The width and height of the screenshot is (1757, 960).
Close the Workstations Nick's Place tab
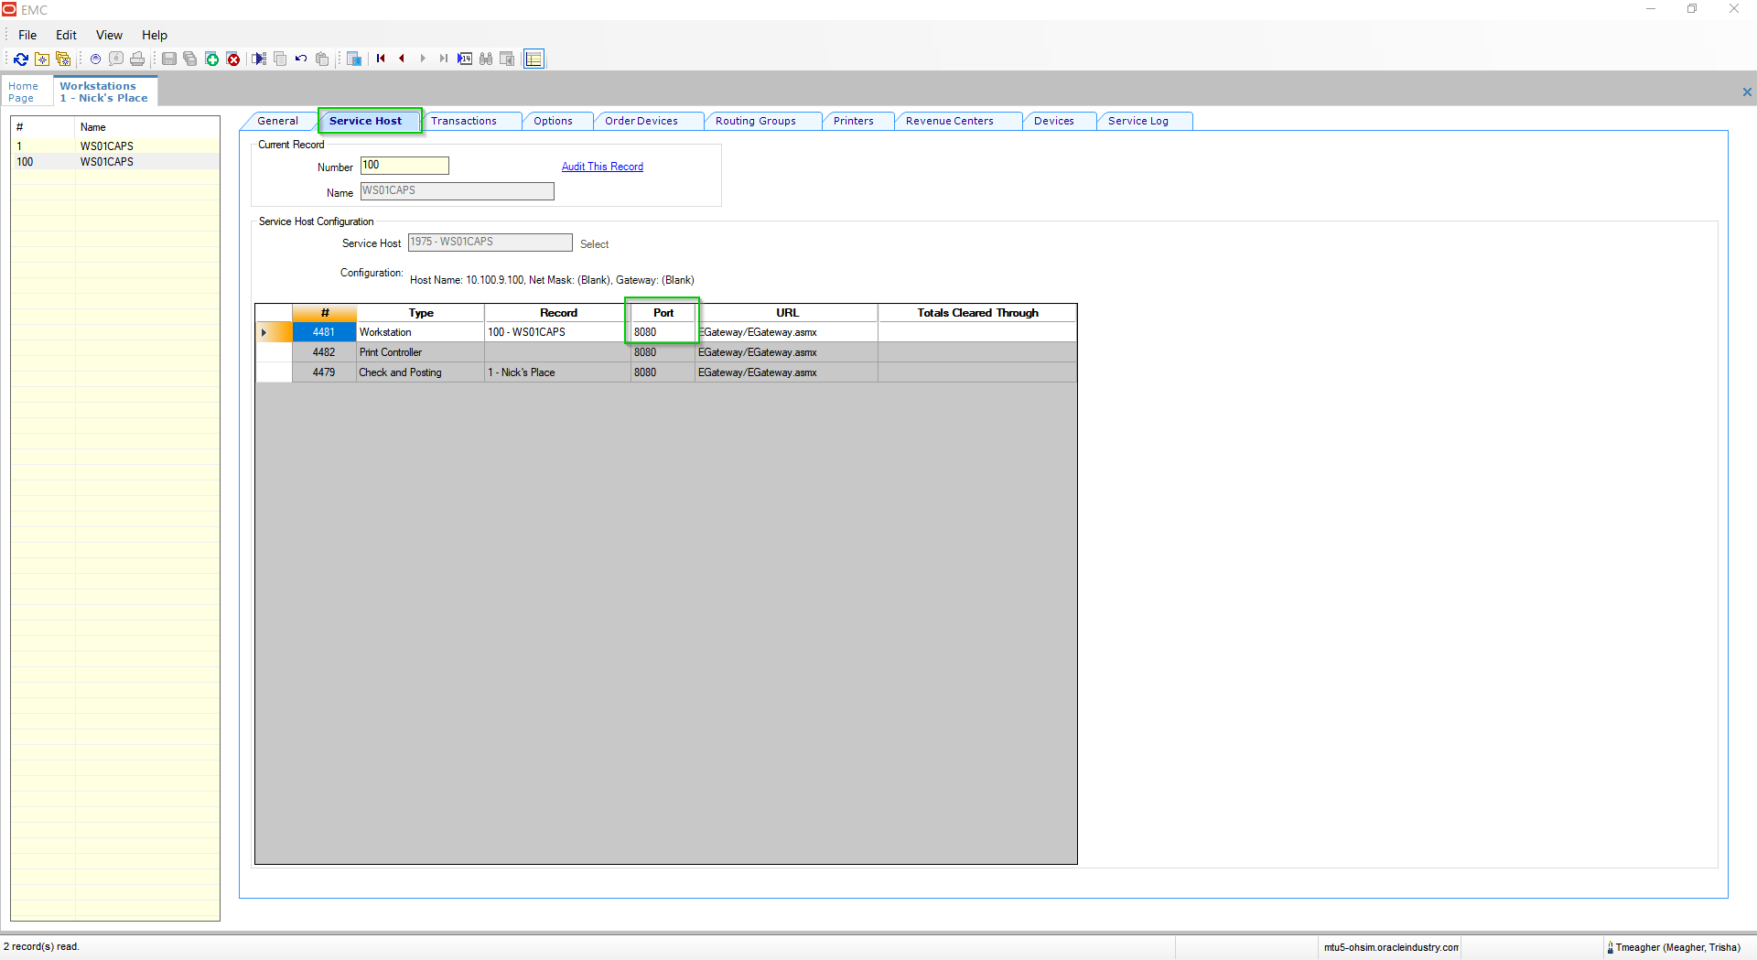(x=1747, y=92)
